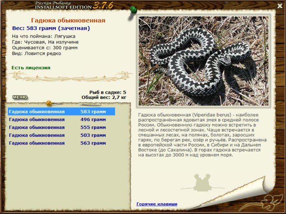Viewport: 286px width, 214px height.
Task: Select the 555 грамм viper row
Action: (61, 127)
